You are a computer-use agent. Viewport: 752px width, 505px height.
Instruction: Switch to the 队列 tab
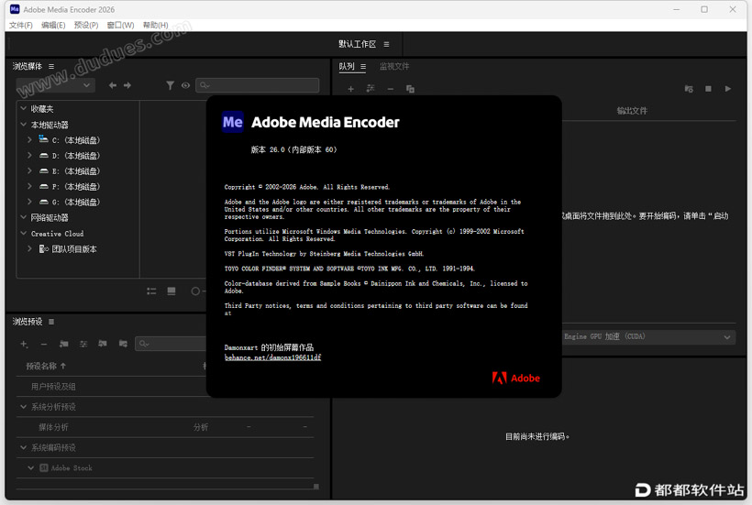pyautogui.click(x=347, y=66)
